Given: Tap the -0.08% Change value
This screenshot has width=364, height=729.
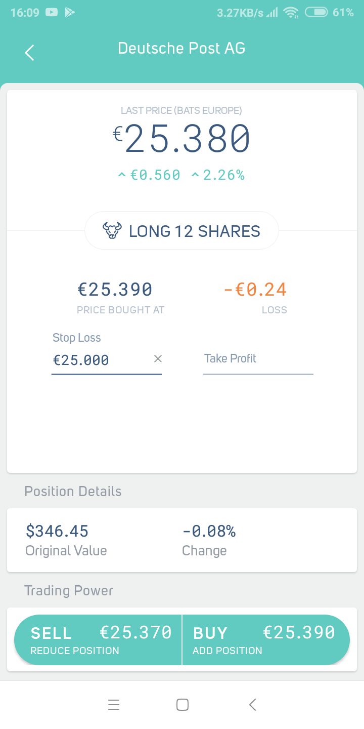Looking at the screenshot, I should point(209,531).
